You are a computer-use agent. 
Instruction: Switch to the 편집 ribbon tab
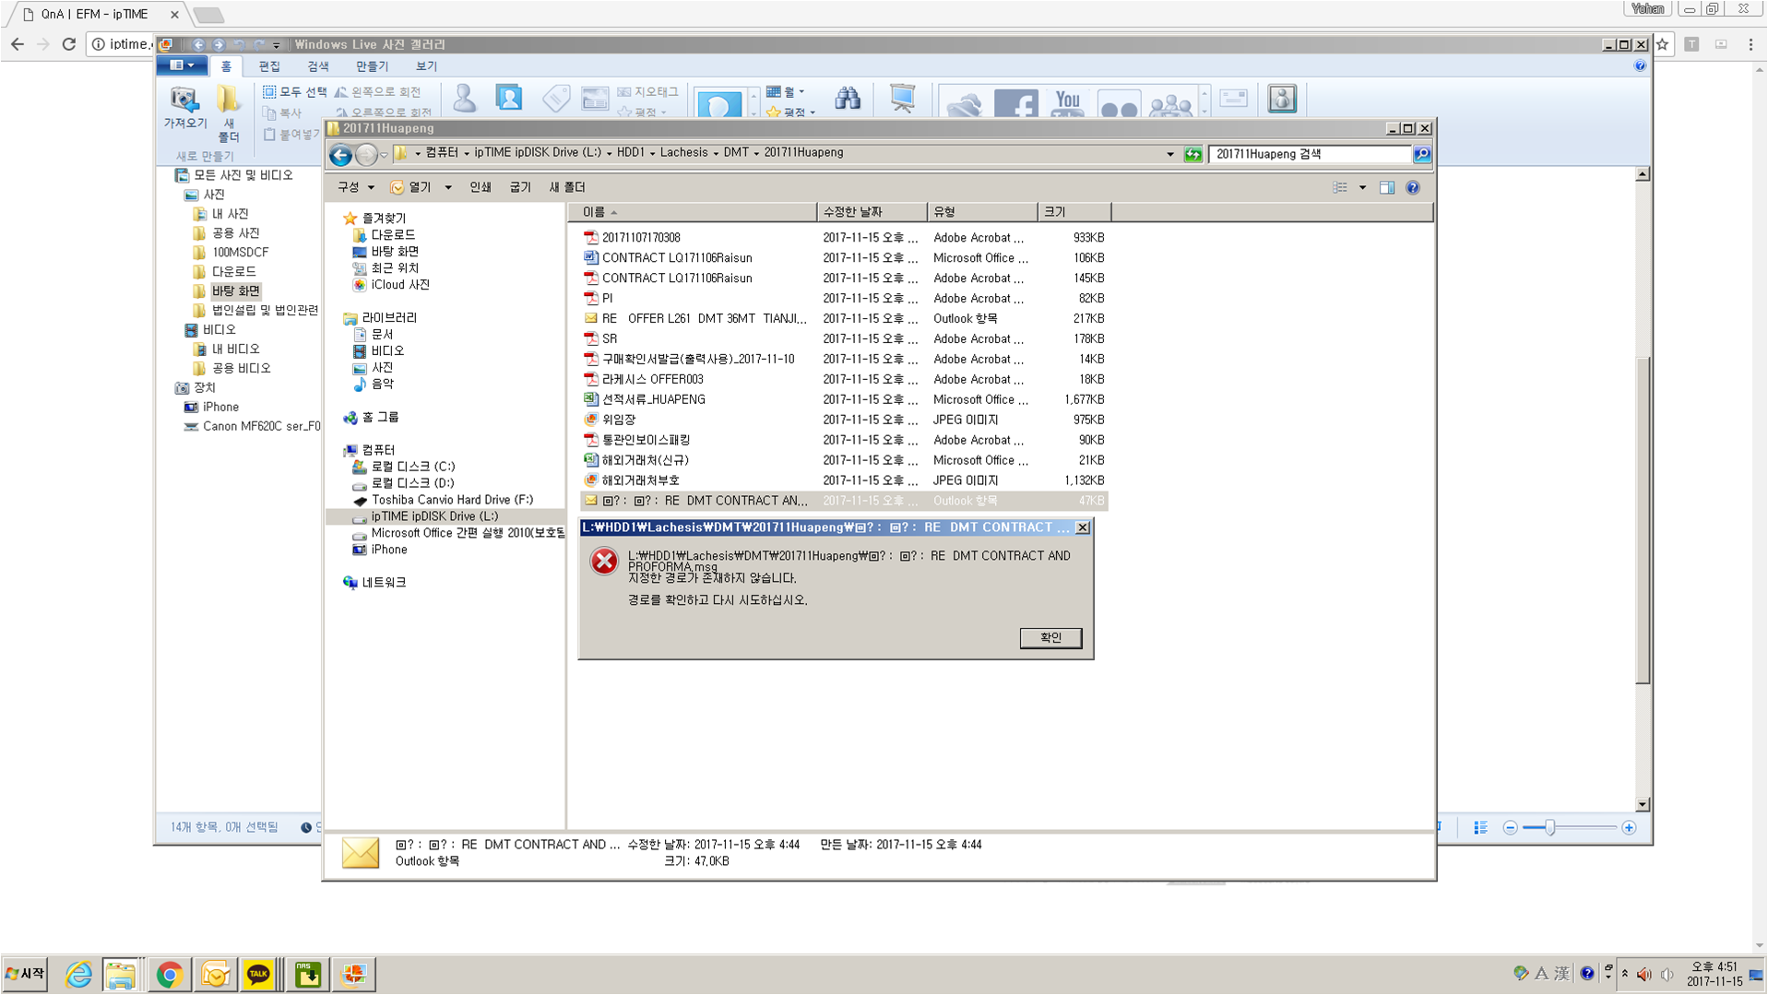tap(269, 66)
